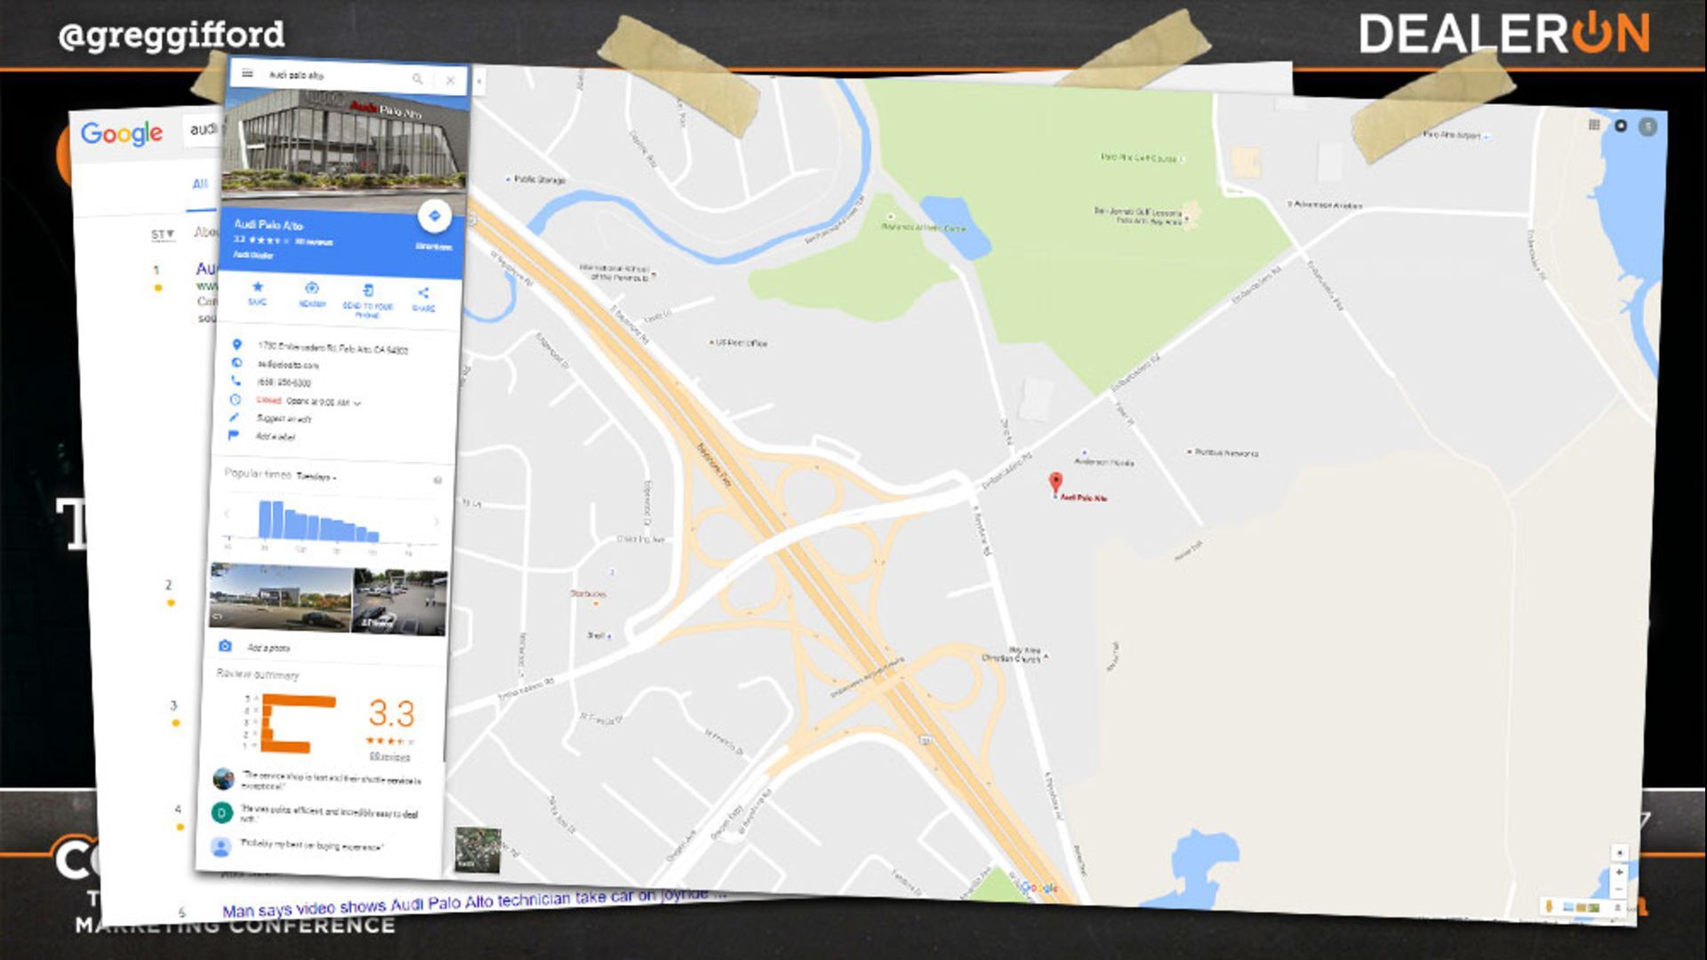Open the audipaloalto.com website link
1707x960 pixels.
(x=288, y=364)
